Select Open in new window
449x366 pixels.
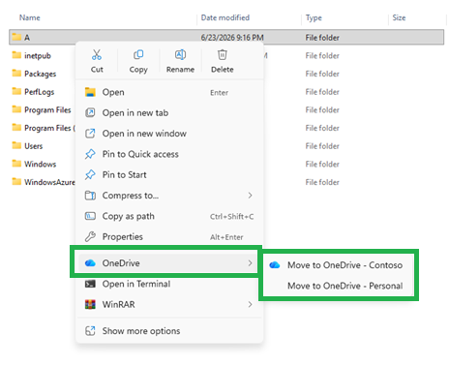click(x=169, y=134)
